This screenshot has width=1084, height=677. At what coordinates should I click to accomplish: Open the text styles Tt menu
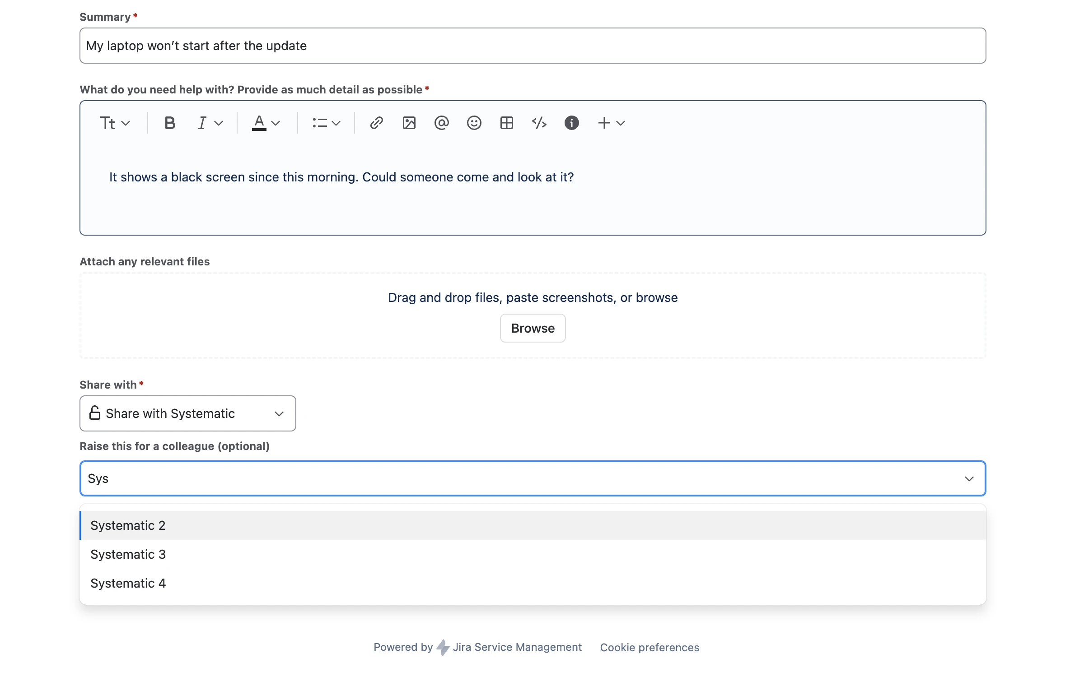115,123
